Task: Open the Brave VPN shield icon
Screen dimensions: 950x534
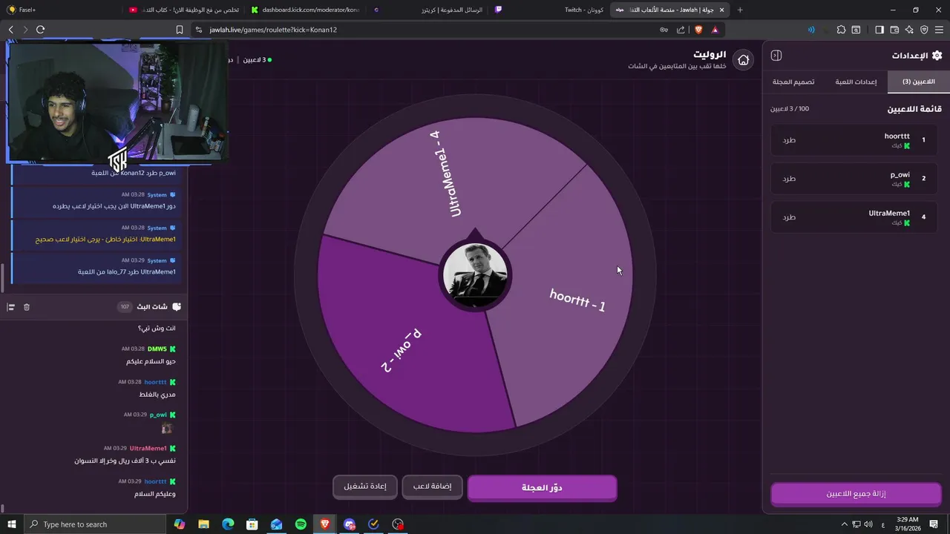Action: pos(924,30)
